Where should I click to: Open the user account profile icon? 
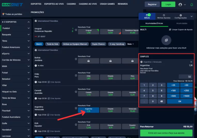[180, 4]
